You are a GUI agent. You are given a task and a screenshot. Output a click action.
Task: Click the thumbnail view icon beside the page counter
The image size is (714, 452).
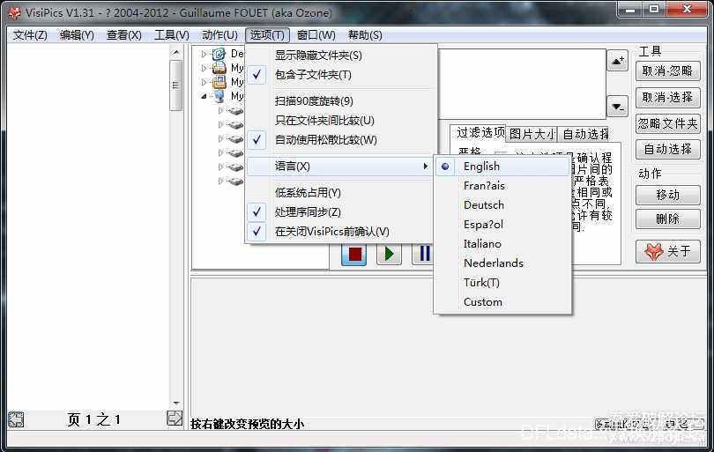click(x=16, y=419)
